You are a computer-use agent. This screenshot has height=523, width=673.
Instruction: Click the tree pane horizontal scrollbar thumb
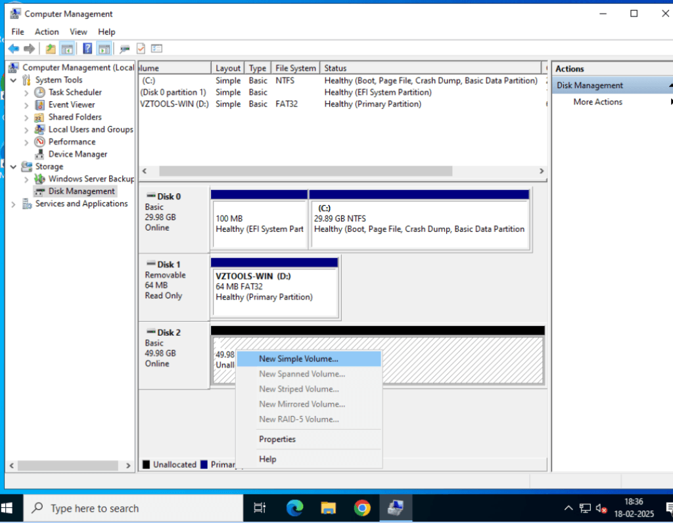click(x=68, y=465)
